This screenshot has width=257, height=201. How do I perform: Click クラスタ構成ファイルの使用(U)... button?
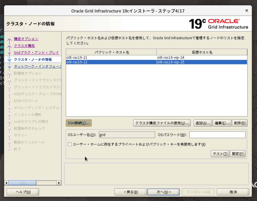pos(162,123)
